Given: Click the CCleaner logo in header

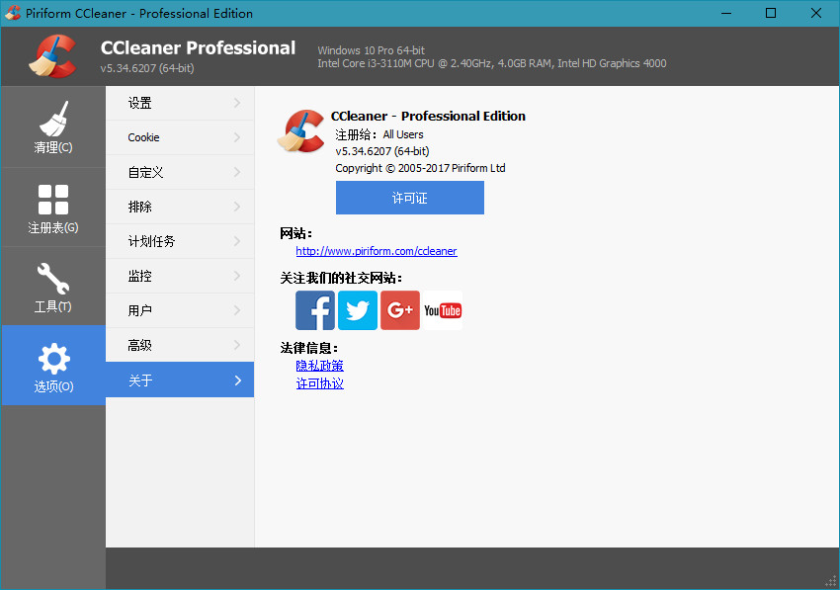Looking at the screenshot, I should (52, 56).
